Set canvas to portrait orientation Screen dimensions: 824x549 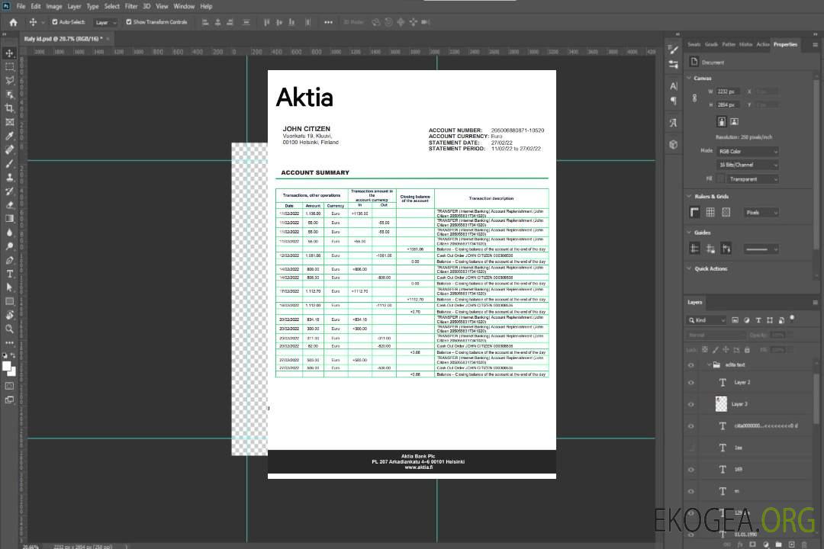point(722,122)
